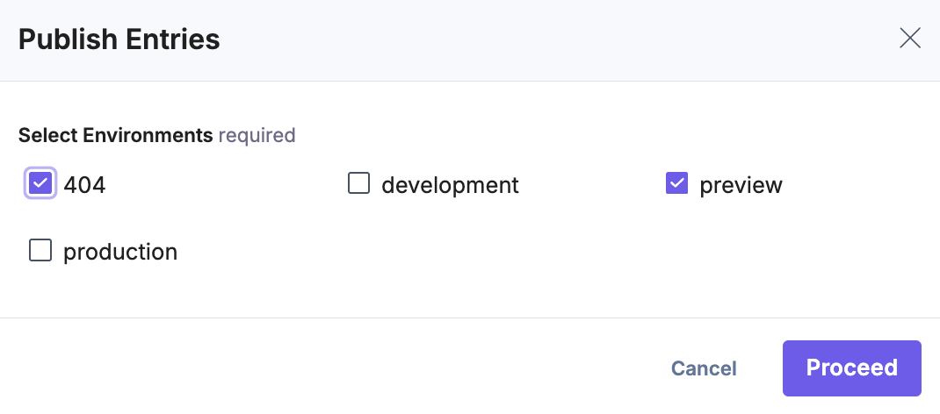Click the "Select Environments" field label
940x414 pixels.
coord(115,135)
